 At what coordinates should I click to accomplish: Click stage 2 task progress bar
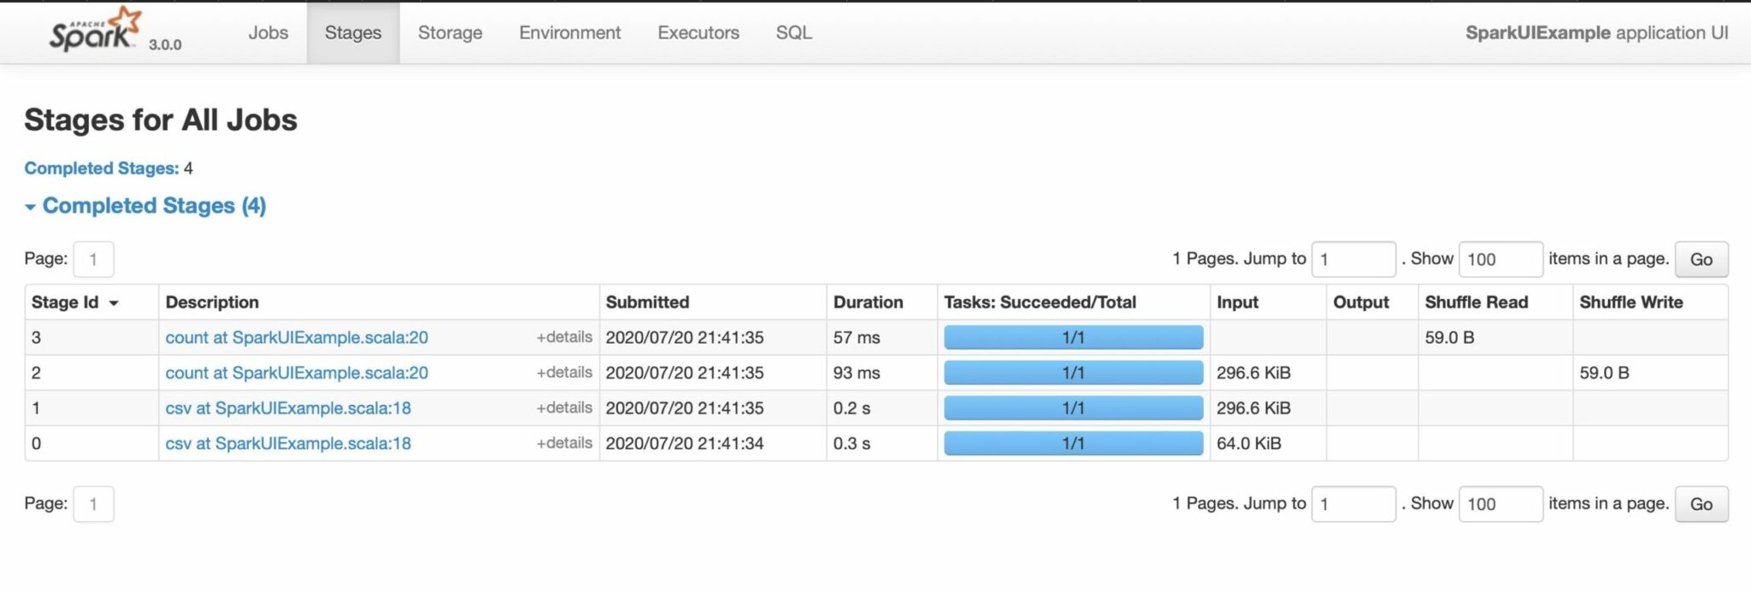[1073, 373]
